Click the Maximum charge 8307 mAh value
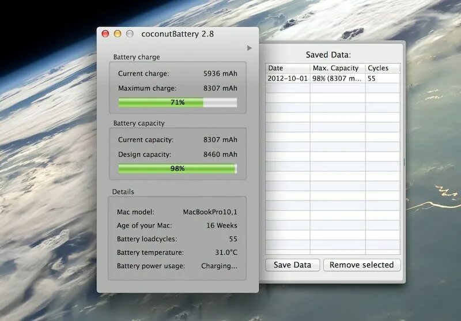461x321 pixels. coord(220,88)
